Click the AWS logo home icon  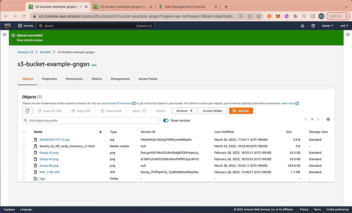click(7, 26)
